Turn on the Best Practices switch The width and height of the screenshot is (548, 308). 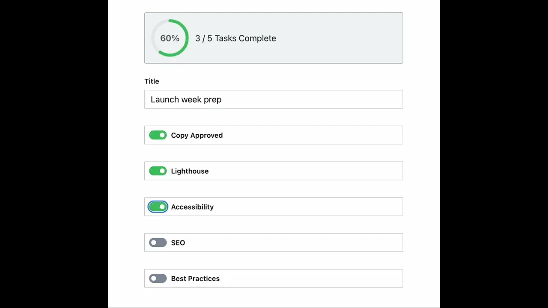pos(158,278)
